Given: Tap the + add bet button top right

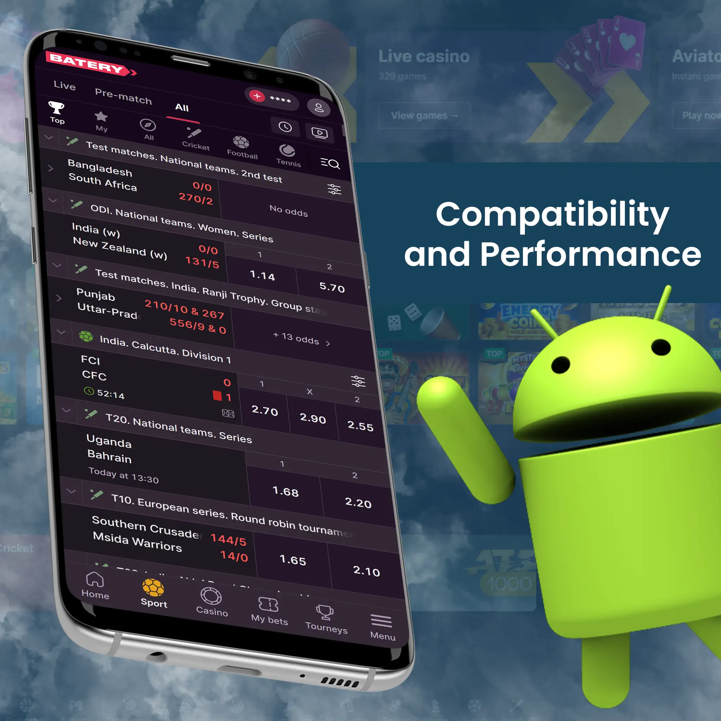Looking at the screenshot, I should 258,97.
